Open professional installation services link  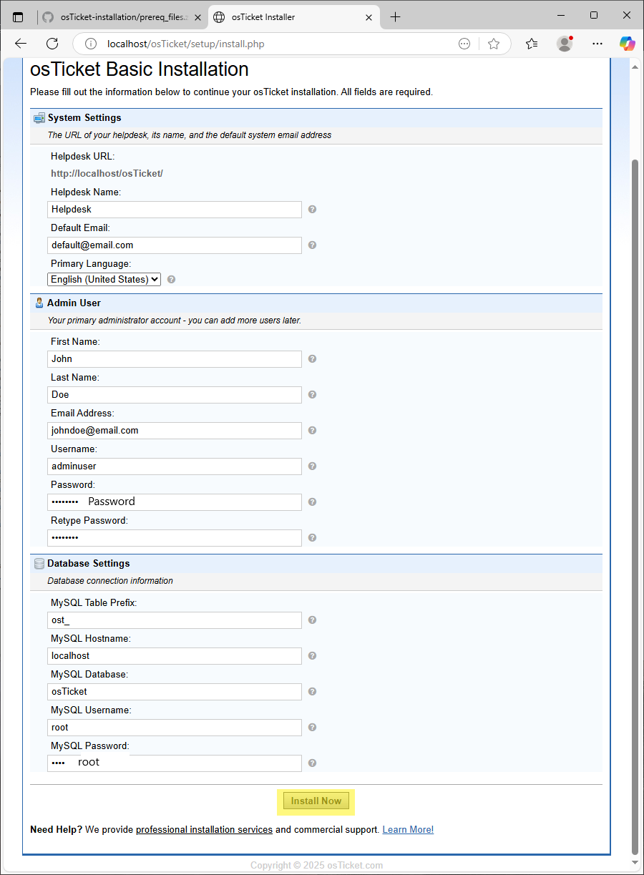click(x=204, y=830)
